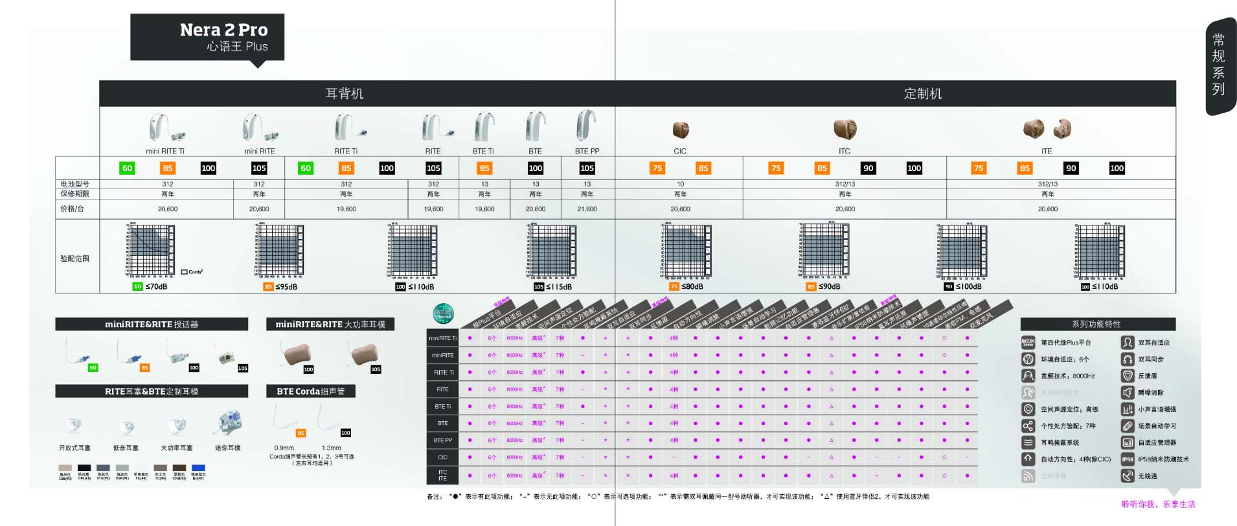Image resolution: width=1237 pixels, height=526 pixels.
Task: Click the 无线通 satellite dish icon
Action: 1128,476
